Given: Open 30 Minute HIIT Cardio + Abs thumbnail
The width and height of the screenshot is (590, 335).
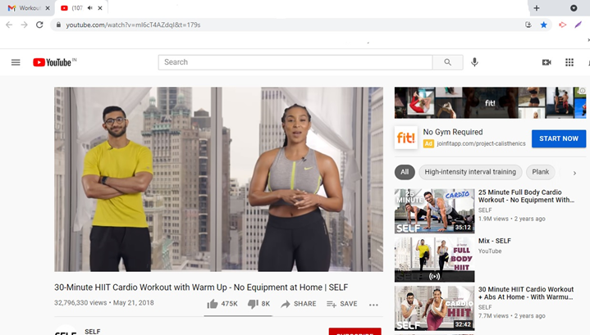Looking at the screenshot, I should click(435, 308).
